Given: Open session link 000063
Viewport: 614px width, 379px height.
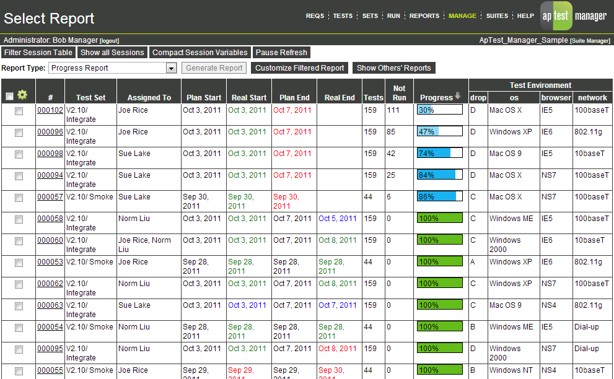Looking at the screenshot, I should click(50, 305).
